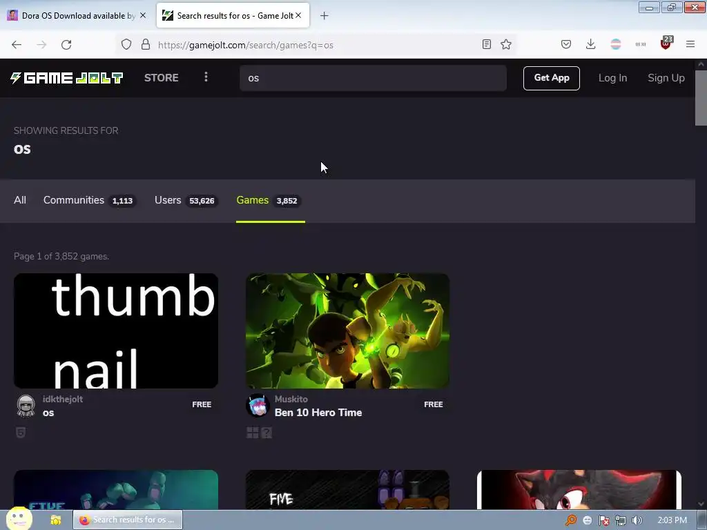
Task: Click Sign Up
Action: click(666, 78)
